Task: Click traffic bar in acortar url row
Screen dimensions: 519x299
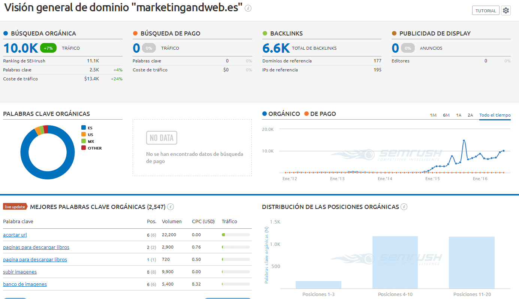Action: coord(236,235)
